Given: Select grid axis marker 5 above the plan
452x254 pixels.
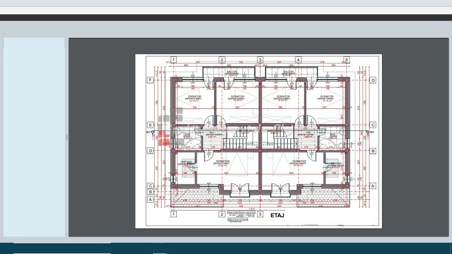Looking at the screenshot, I should click(346, 59).
